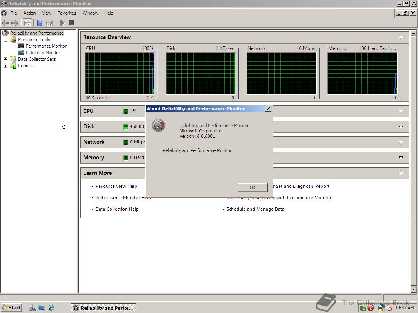Open the Schedule and Manage Data link

(256, 209)
